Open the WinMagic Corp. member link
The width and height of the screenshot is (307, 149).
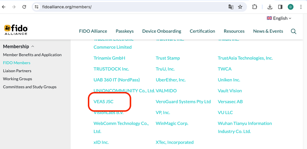coord(172,124)
